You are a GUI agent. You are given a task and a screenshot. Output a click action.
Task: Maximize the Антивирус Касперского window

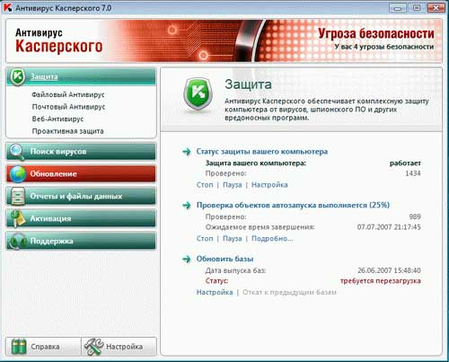click(x=417, y=8)
